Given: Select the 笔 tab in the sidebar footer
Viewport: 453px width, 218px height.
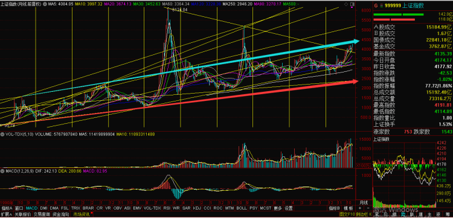Looking at the screenshot, I should (x=377, y=214).
